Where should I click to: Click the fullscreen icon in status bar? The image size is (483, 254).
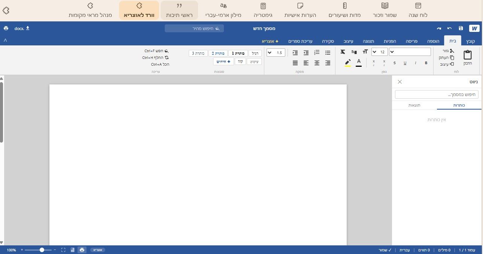63,250
